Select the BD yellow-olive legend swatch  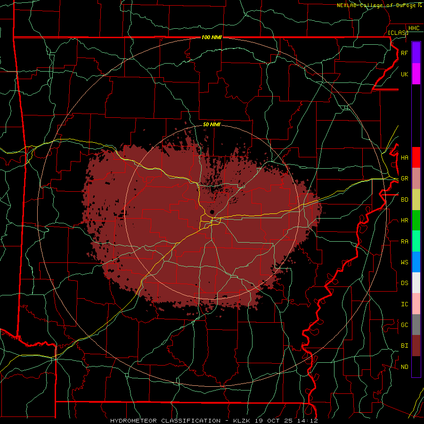tap(416, 200)
